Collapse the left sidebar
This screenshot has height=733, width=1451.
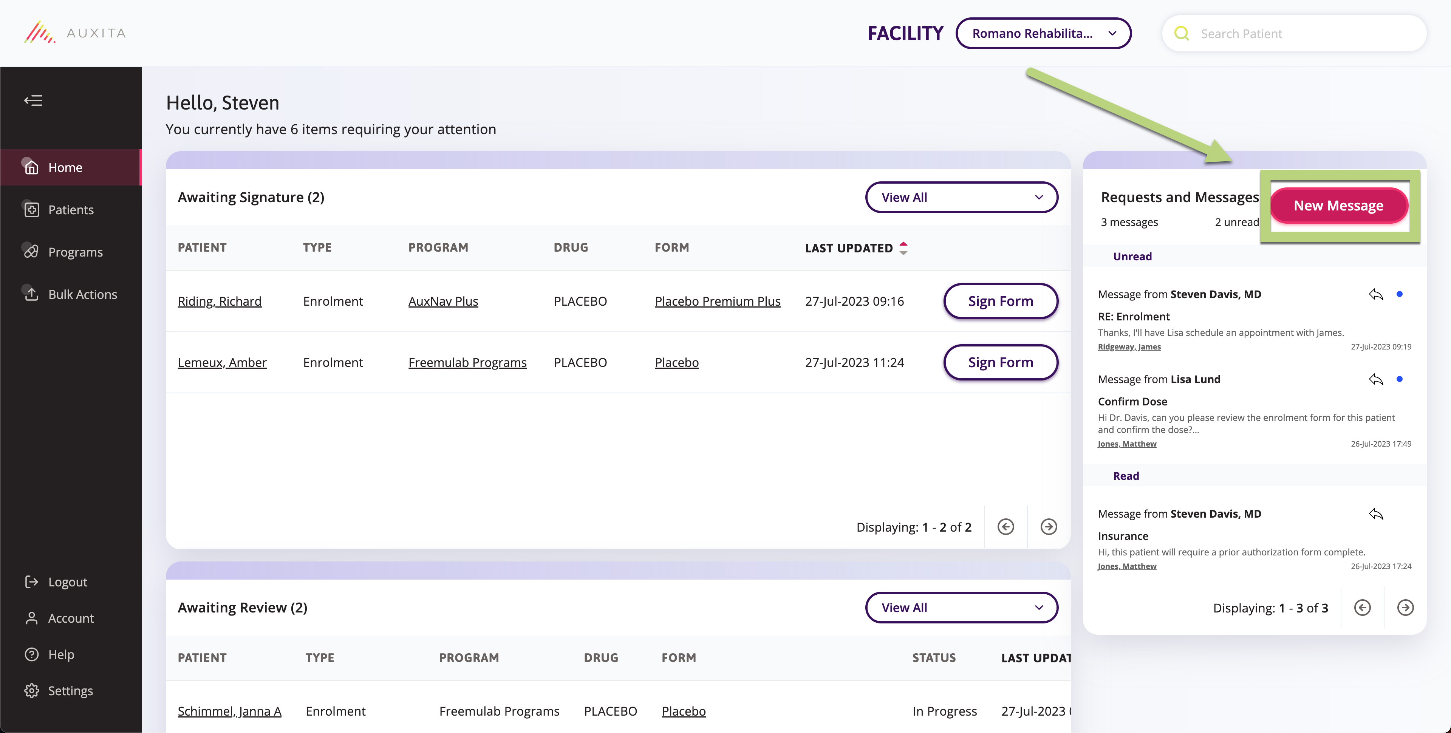click(x=33, y=100)
